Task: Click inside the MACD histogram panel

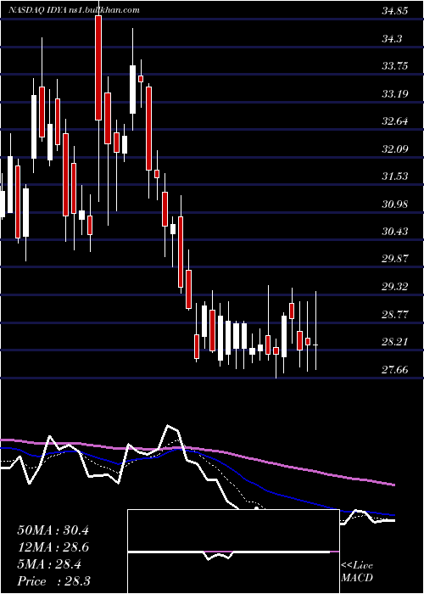Action: [233, 552]
